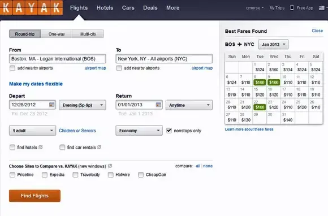Check the CheapOair comparison box
This screenshot has height=216, width=328.
pyautogui.click(x=141, y=175)
